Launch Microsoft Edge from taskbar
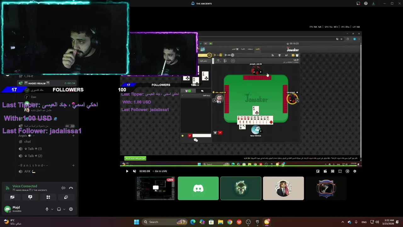The width and height of the screenshot is (403, 227). [193, 222]
